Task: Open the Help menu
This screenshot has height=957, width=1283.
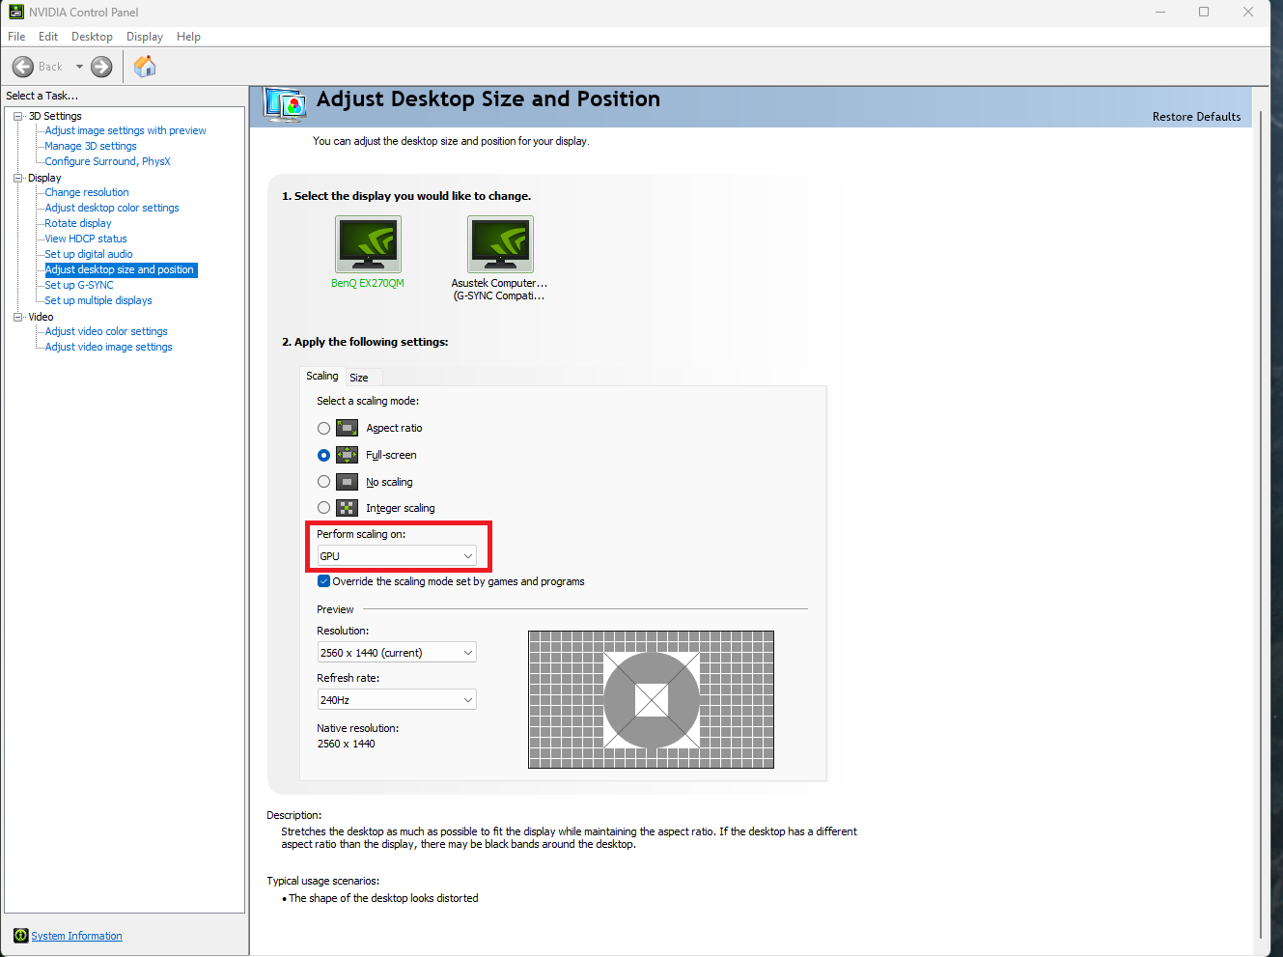Action: [x=188, y=37]
